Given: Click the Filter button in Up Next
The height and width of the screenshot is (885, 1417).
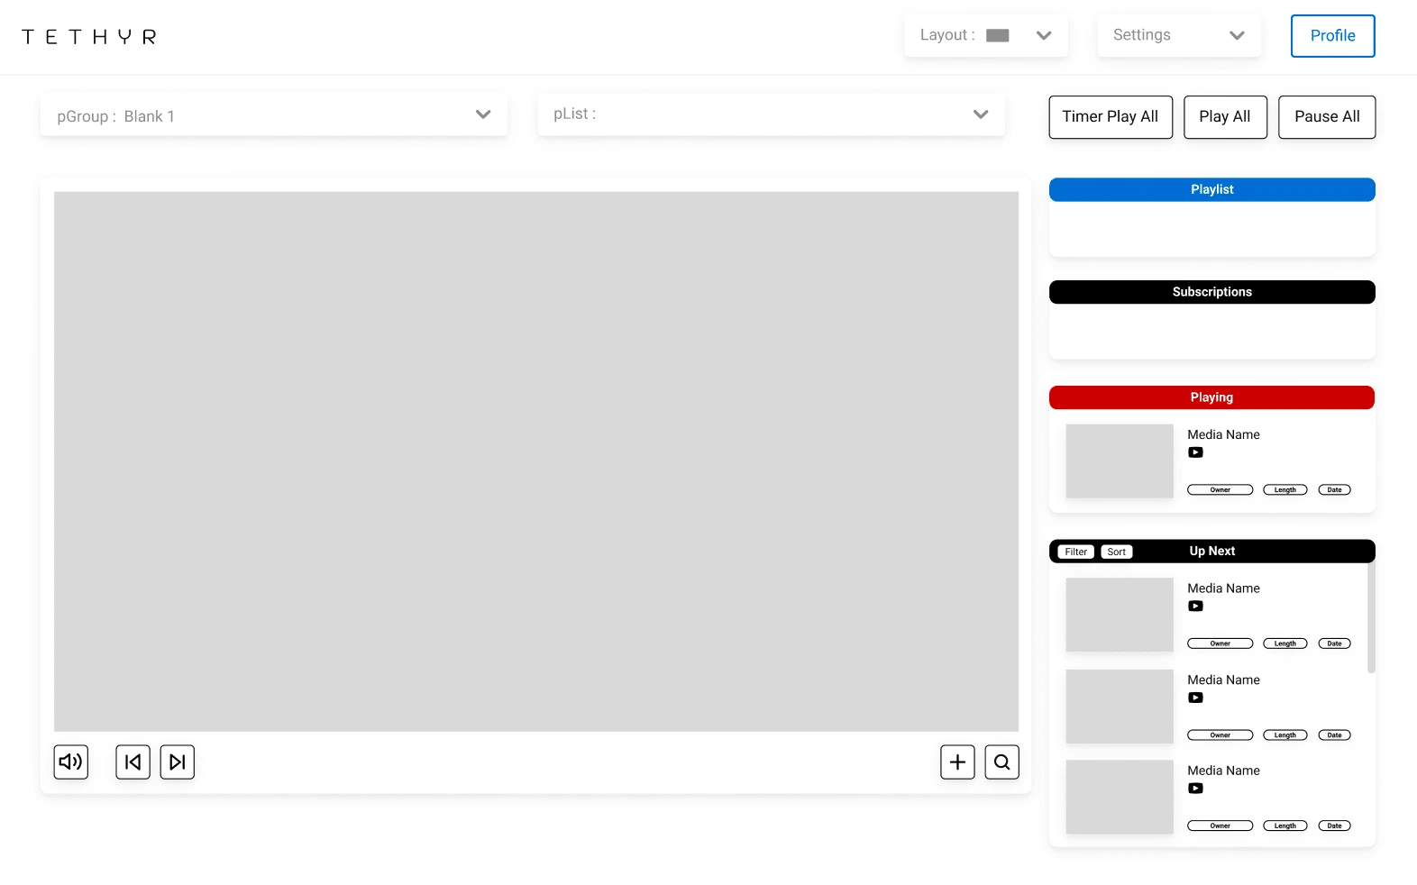Looking at the screenshot, I should 1076,552.
